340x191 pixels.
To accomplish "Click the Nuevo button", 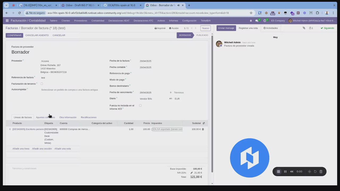I will 206,28.
